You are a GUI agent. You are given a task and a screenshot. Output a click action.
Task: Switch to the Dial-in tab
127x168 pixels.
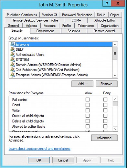(x=101, y=15)
